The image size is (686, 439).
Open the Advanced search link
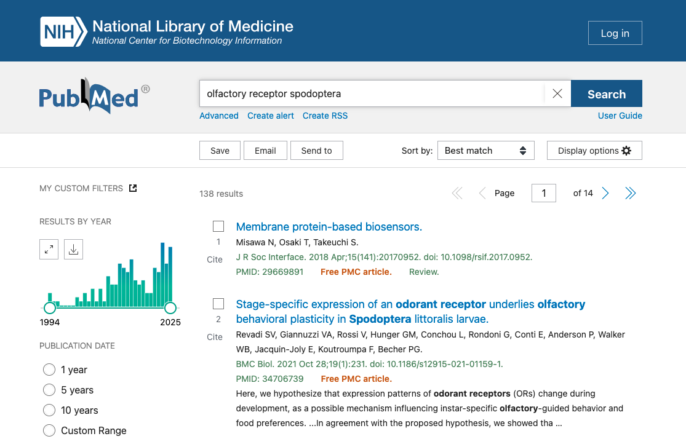pyautogui.click(x=218, y=116)
